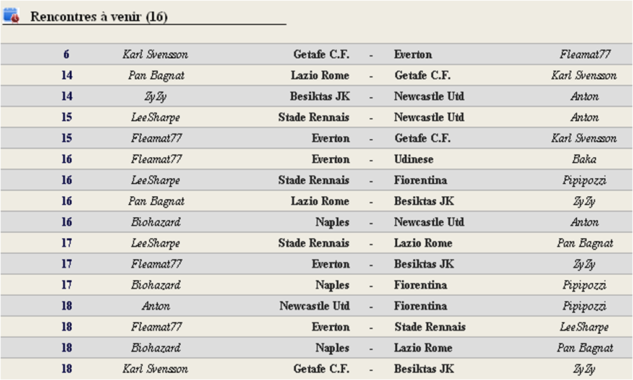The width and height of the screenshot is (633, 380).
Task: Select Pan Bagnat in the day 14 row
Action: [x=156, y=76]
